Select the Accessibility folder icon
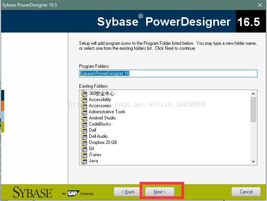 84,100
